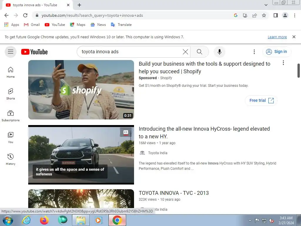Viewport: 301px width, 226px height.
Task: Open the YouTube hamburger guide menu
Action: [x=11, y=52]
